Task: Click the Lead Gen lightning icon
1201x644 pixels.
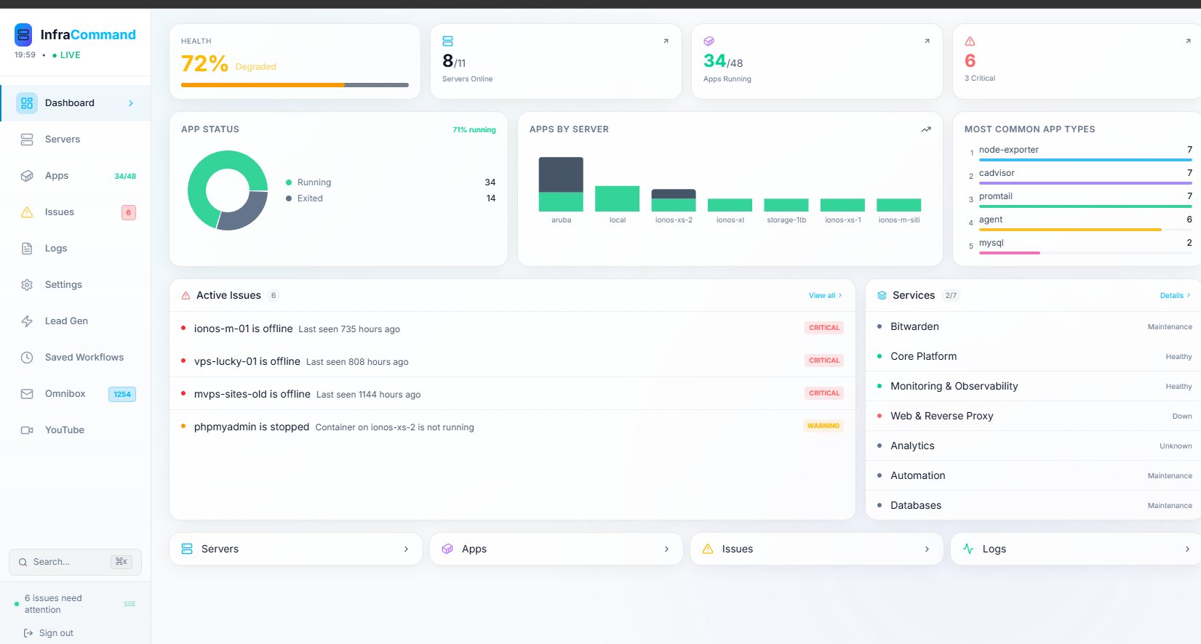Action: (x=27, y=321)
